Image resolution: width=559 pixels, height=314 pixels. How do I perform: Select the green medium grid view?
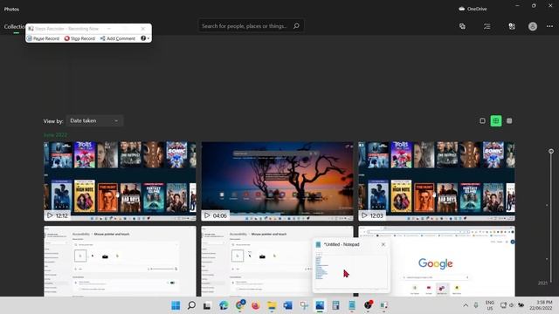[496, 120]
